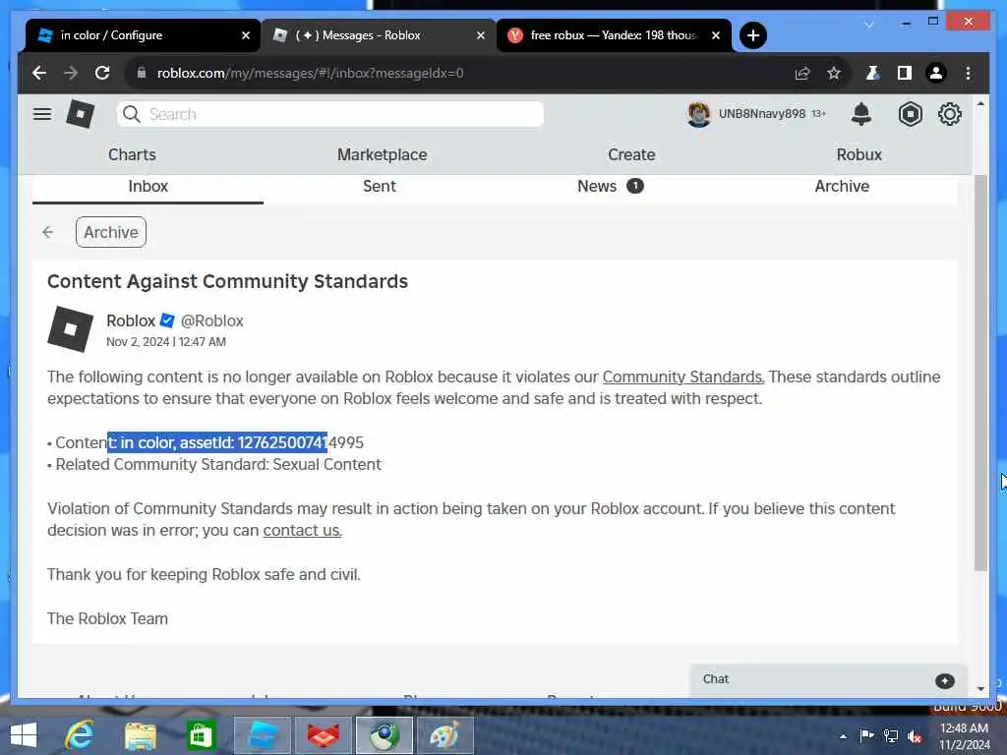Reload the Roblox messages page
This screenshot has width=1007, height=755.
[102, 73]
